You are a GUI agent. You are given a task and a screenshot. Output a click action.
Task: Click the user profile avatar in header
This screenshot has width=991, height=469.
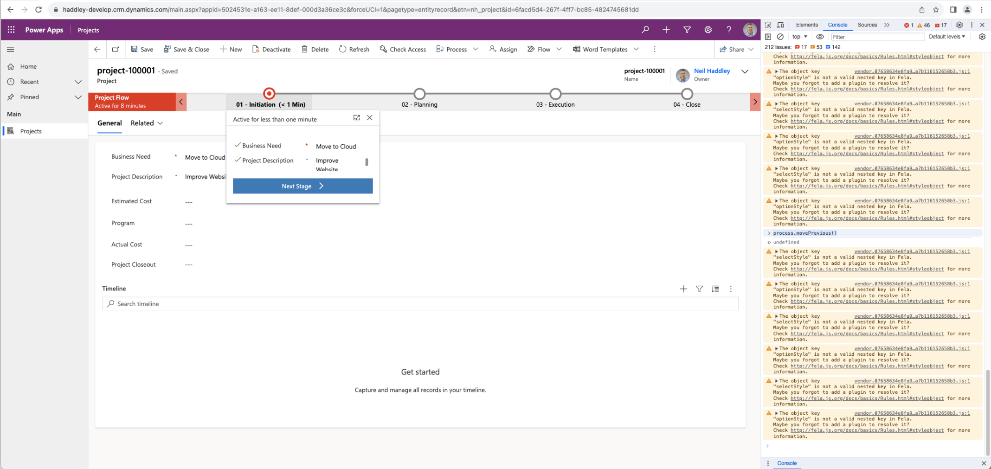tap(750, 30)
